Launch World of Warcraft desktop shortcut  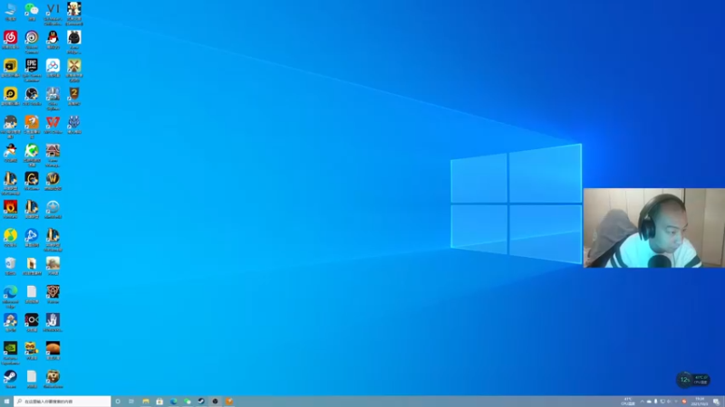click(x=53, y=180)
